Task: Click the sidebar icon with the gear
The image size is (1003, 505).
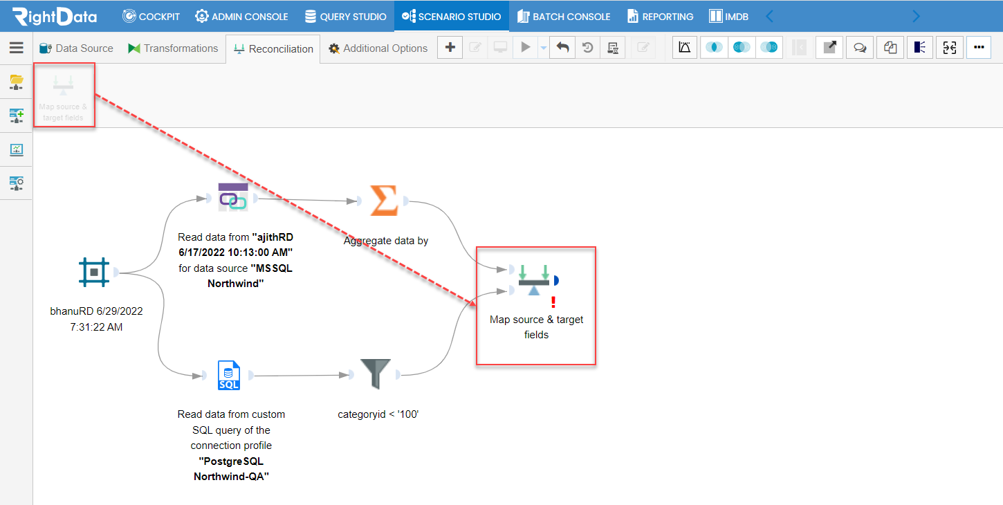Action: point(17,183)
